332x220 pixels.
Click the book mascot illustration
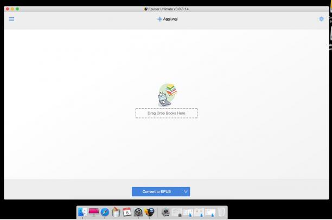coord(168,95)
